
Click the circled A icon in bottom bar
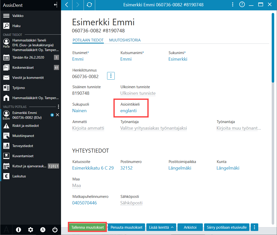(43, 229)
